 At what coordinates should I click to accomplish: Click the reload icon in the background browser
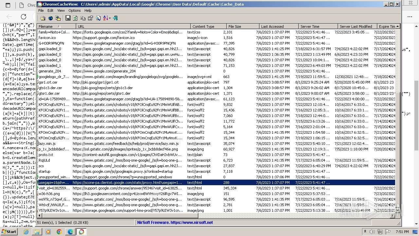[24, 16]
